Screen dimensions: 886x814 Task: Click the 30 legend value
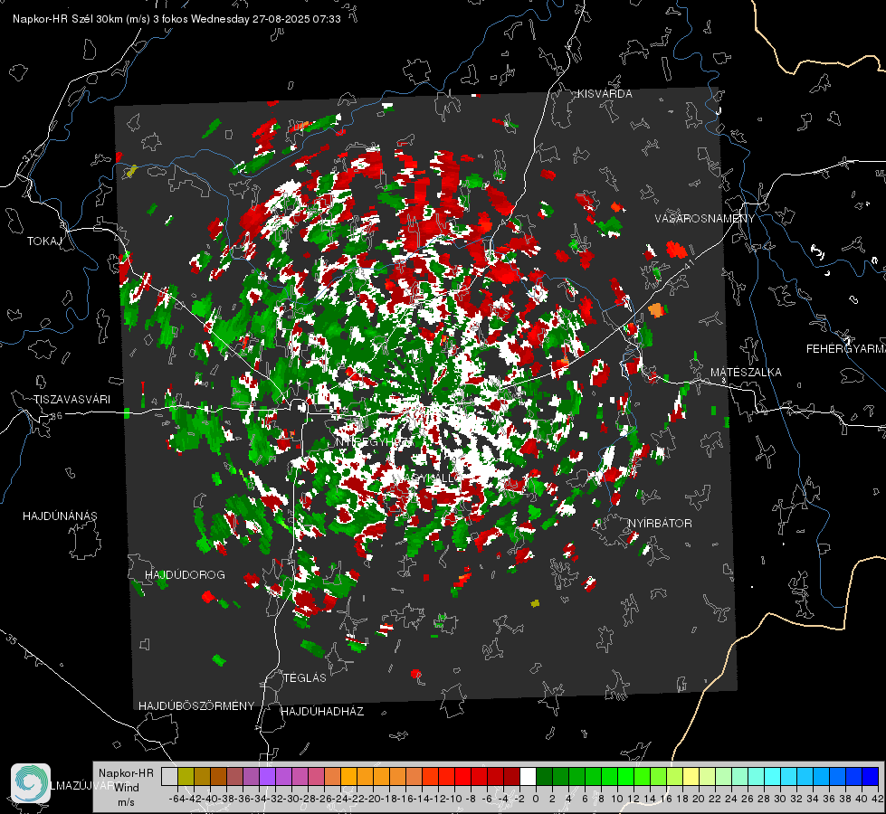[x=780, y=799]
